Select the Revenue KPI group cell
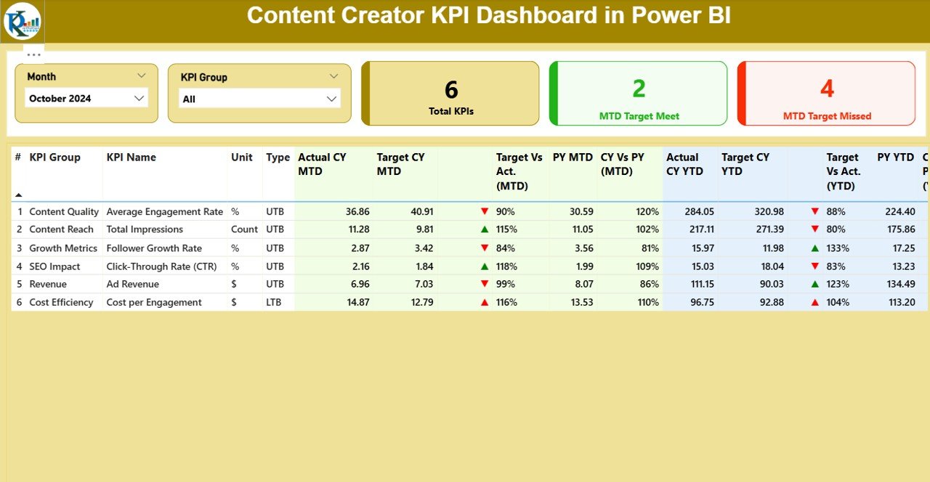Viewport: 930px width, 482px height. tap(48, 284)
